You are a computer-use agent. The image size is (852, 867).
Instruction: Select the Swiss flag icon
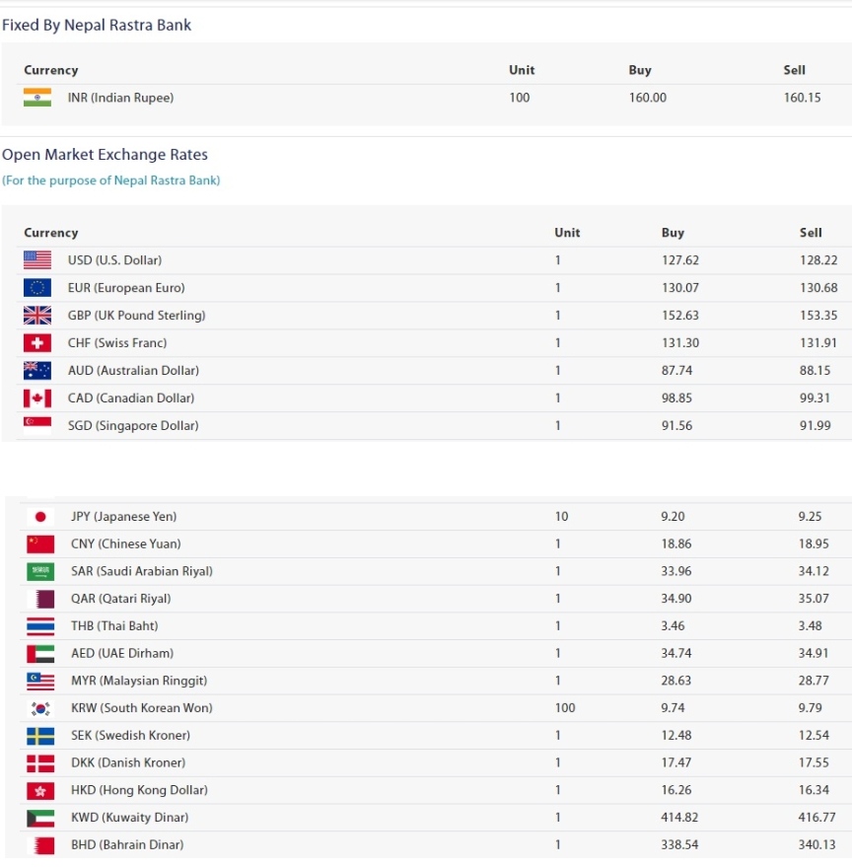[x=37, y=343]
